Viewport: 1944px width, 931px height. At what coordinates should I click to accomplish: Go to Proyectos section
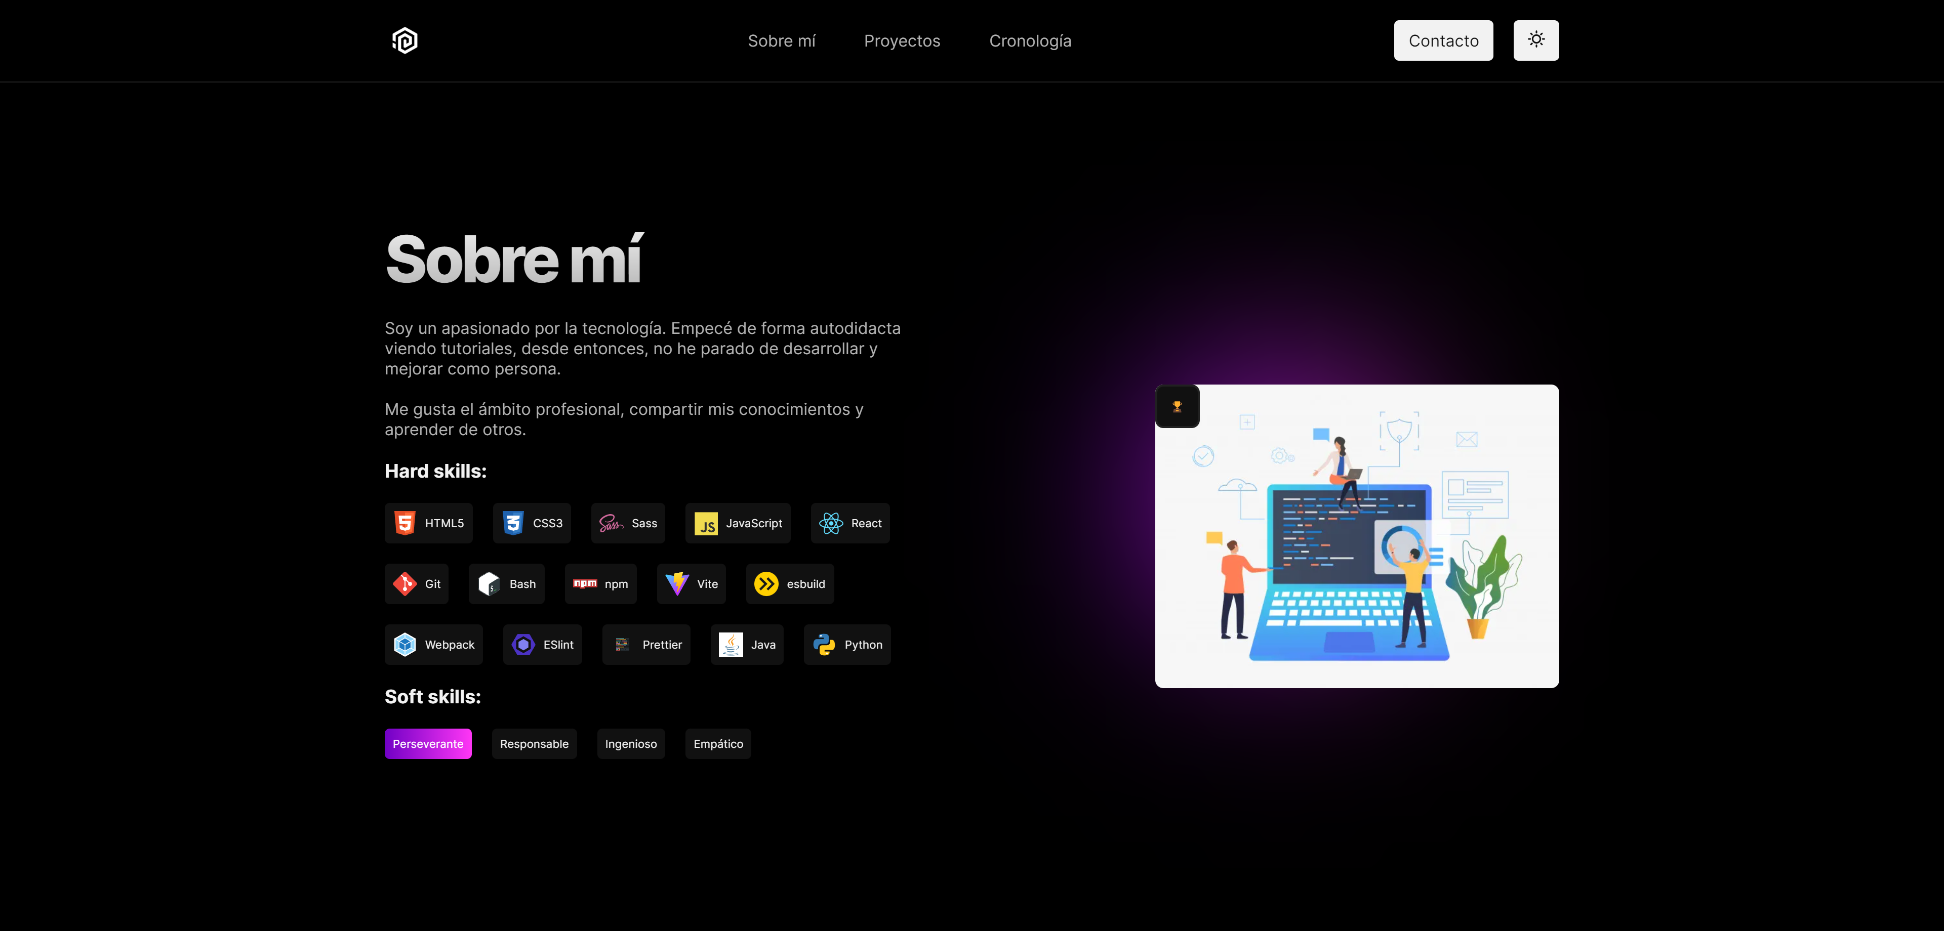tap(902, 41)
